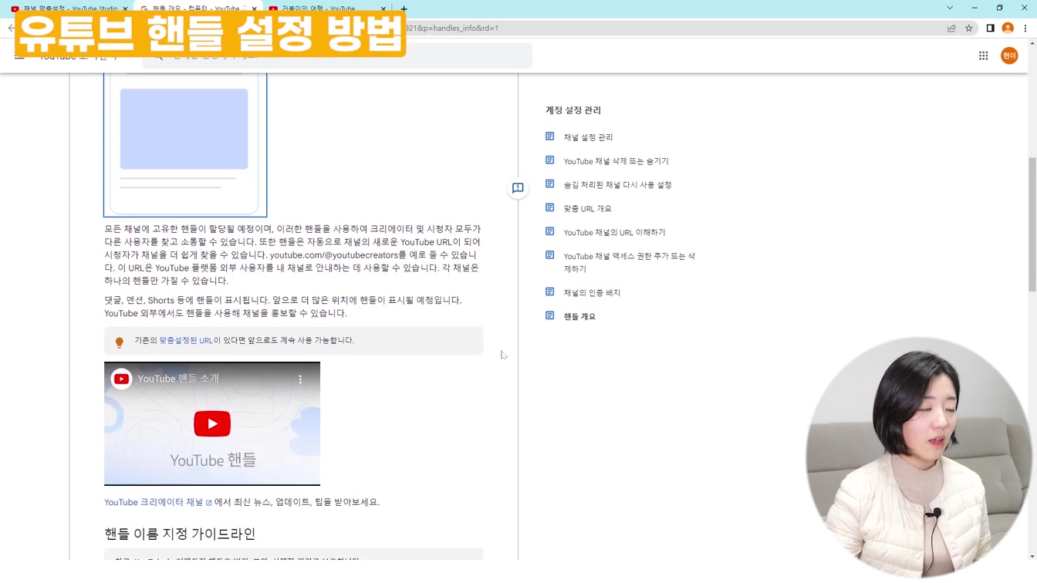This screenshot has height=583, width=1037.
Task: Click document icon next to 맞춤 URL 개요
Action: point(550,208)
